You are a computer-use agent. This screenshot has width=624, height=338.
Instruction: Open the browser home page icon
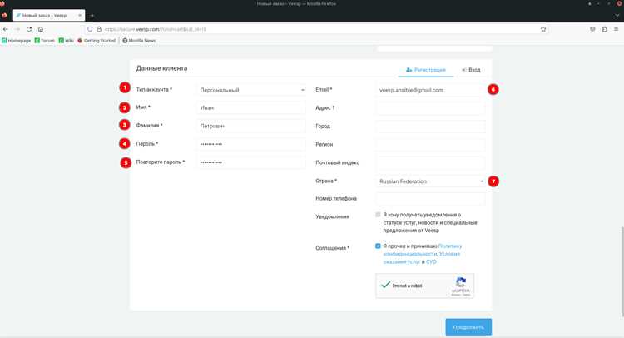[x=41, y=29]
